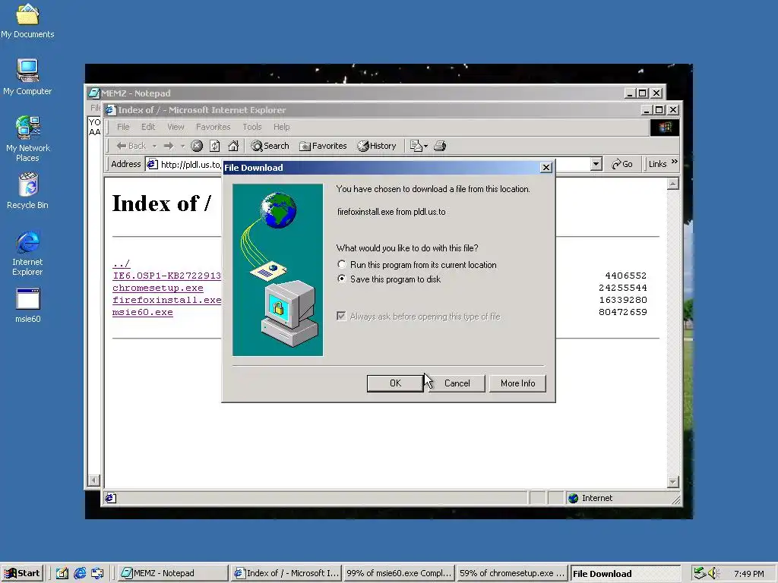Open the Help menu in Internet Explorer
This screenshot has width=778, height=583.
point(281,127)
